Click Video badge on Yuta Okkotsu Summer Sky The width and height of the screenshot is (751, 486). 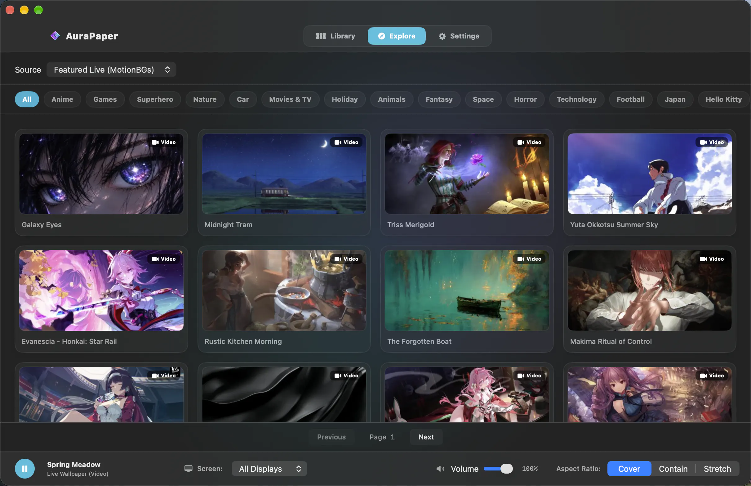click(712, 142)
